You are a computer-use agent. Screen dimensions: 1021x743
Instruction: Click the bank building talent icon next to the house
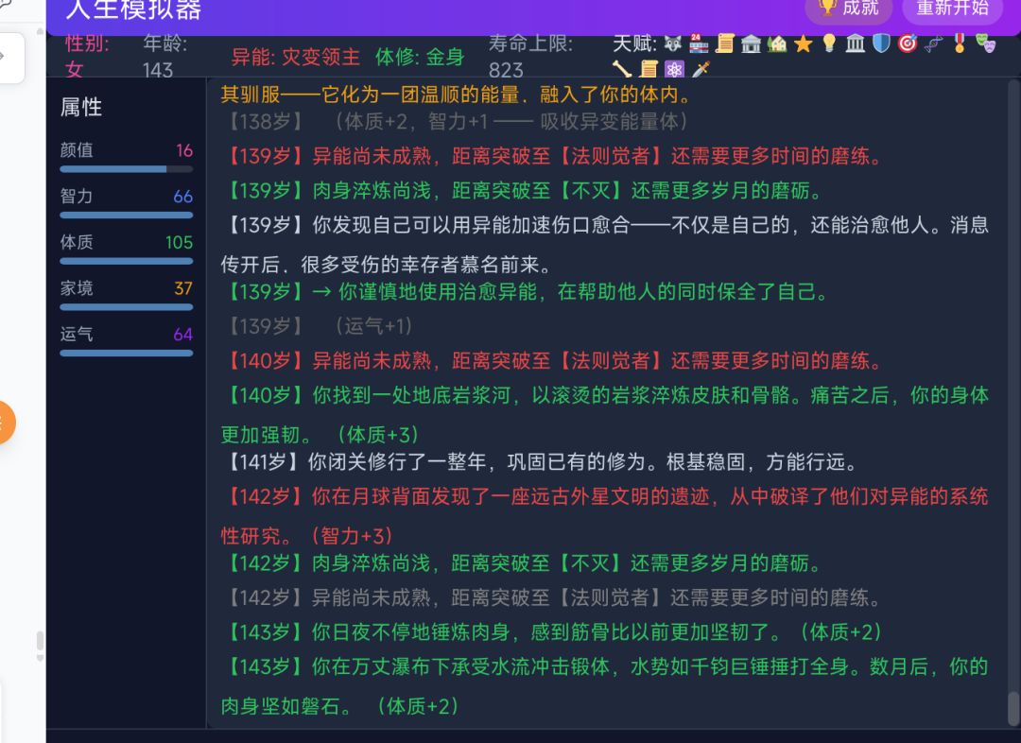(x=751, y=43)
